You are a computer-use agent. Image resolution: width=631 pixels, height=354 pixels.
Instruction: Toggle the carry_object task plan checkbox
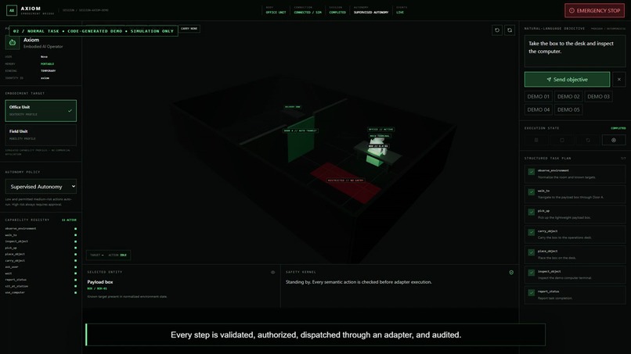pyautogui.click(x=532, y=232)
